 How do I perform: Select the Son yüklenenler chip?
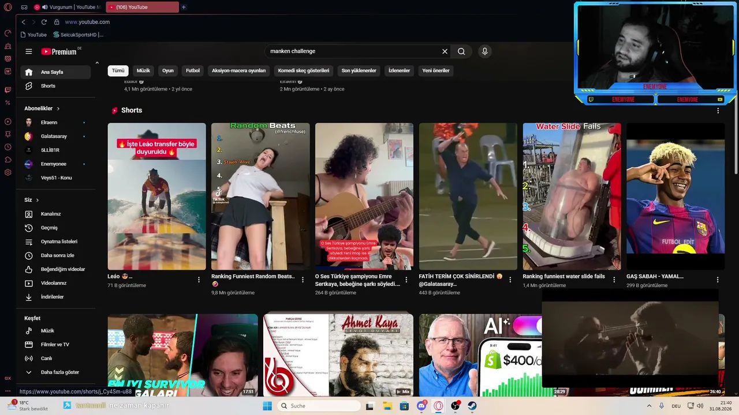(x=359, y=70)
